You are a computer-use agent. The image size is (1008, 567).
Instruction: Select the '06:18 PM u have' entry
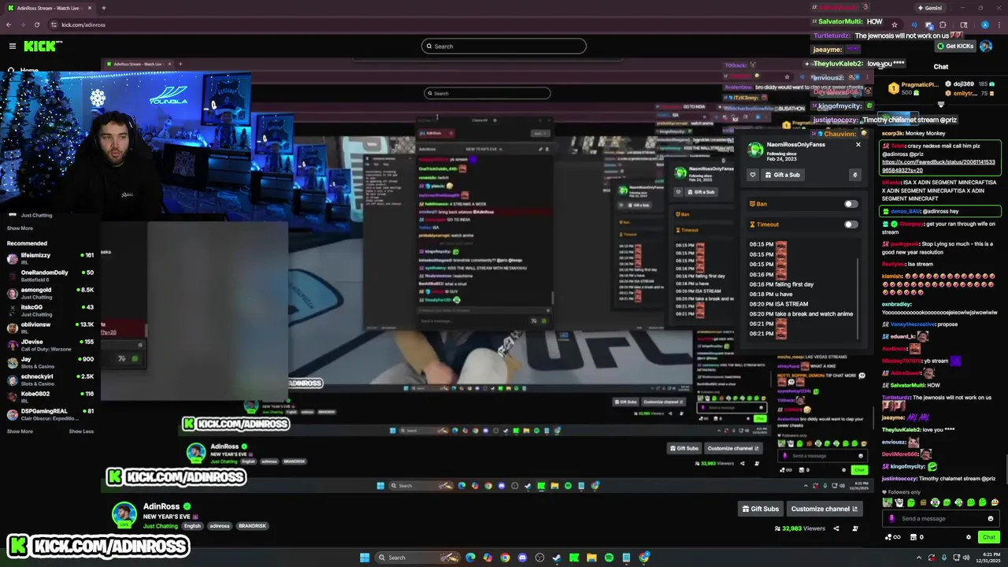[x=770, y=294]
